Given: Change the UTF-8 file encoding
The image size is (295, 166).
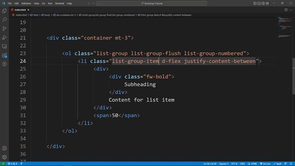Looking at the screenshot, I should pos(234,164).
